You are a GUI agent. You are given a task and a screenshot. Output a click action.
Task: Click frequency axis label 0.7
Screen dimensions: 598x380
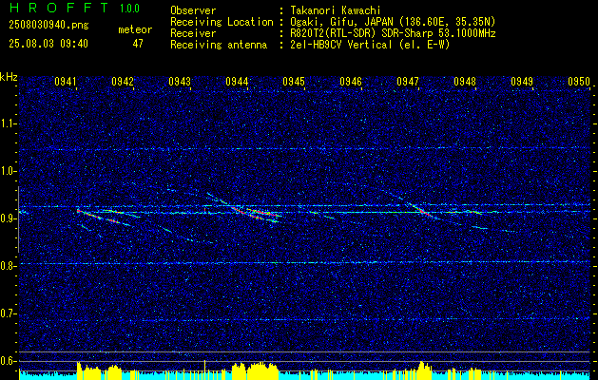pyautogui.click(x=9, y=313)
